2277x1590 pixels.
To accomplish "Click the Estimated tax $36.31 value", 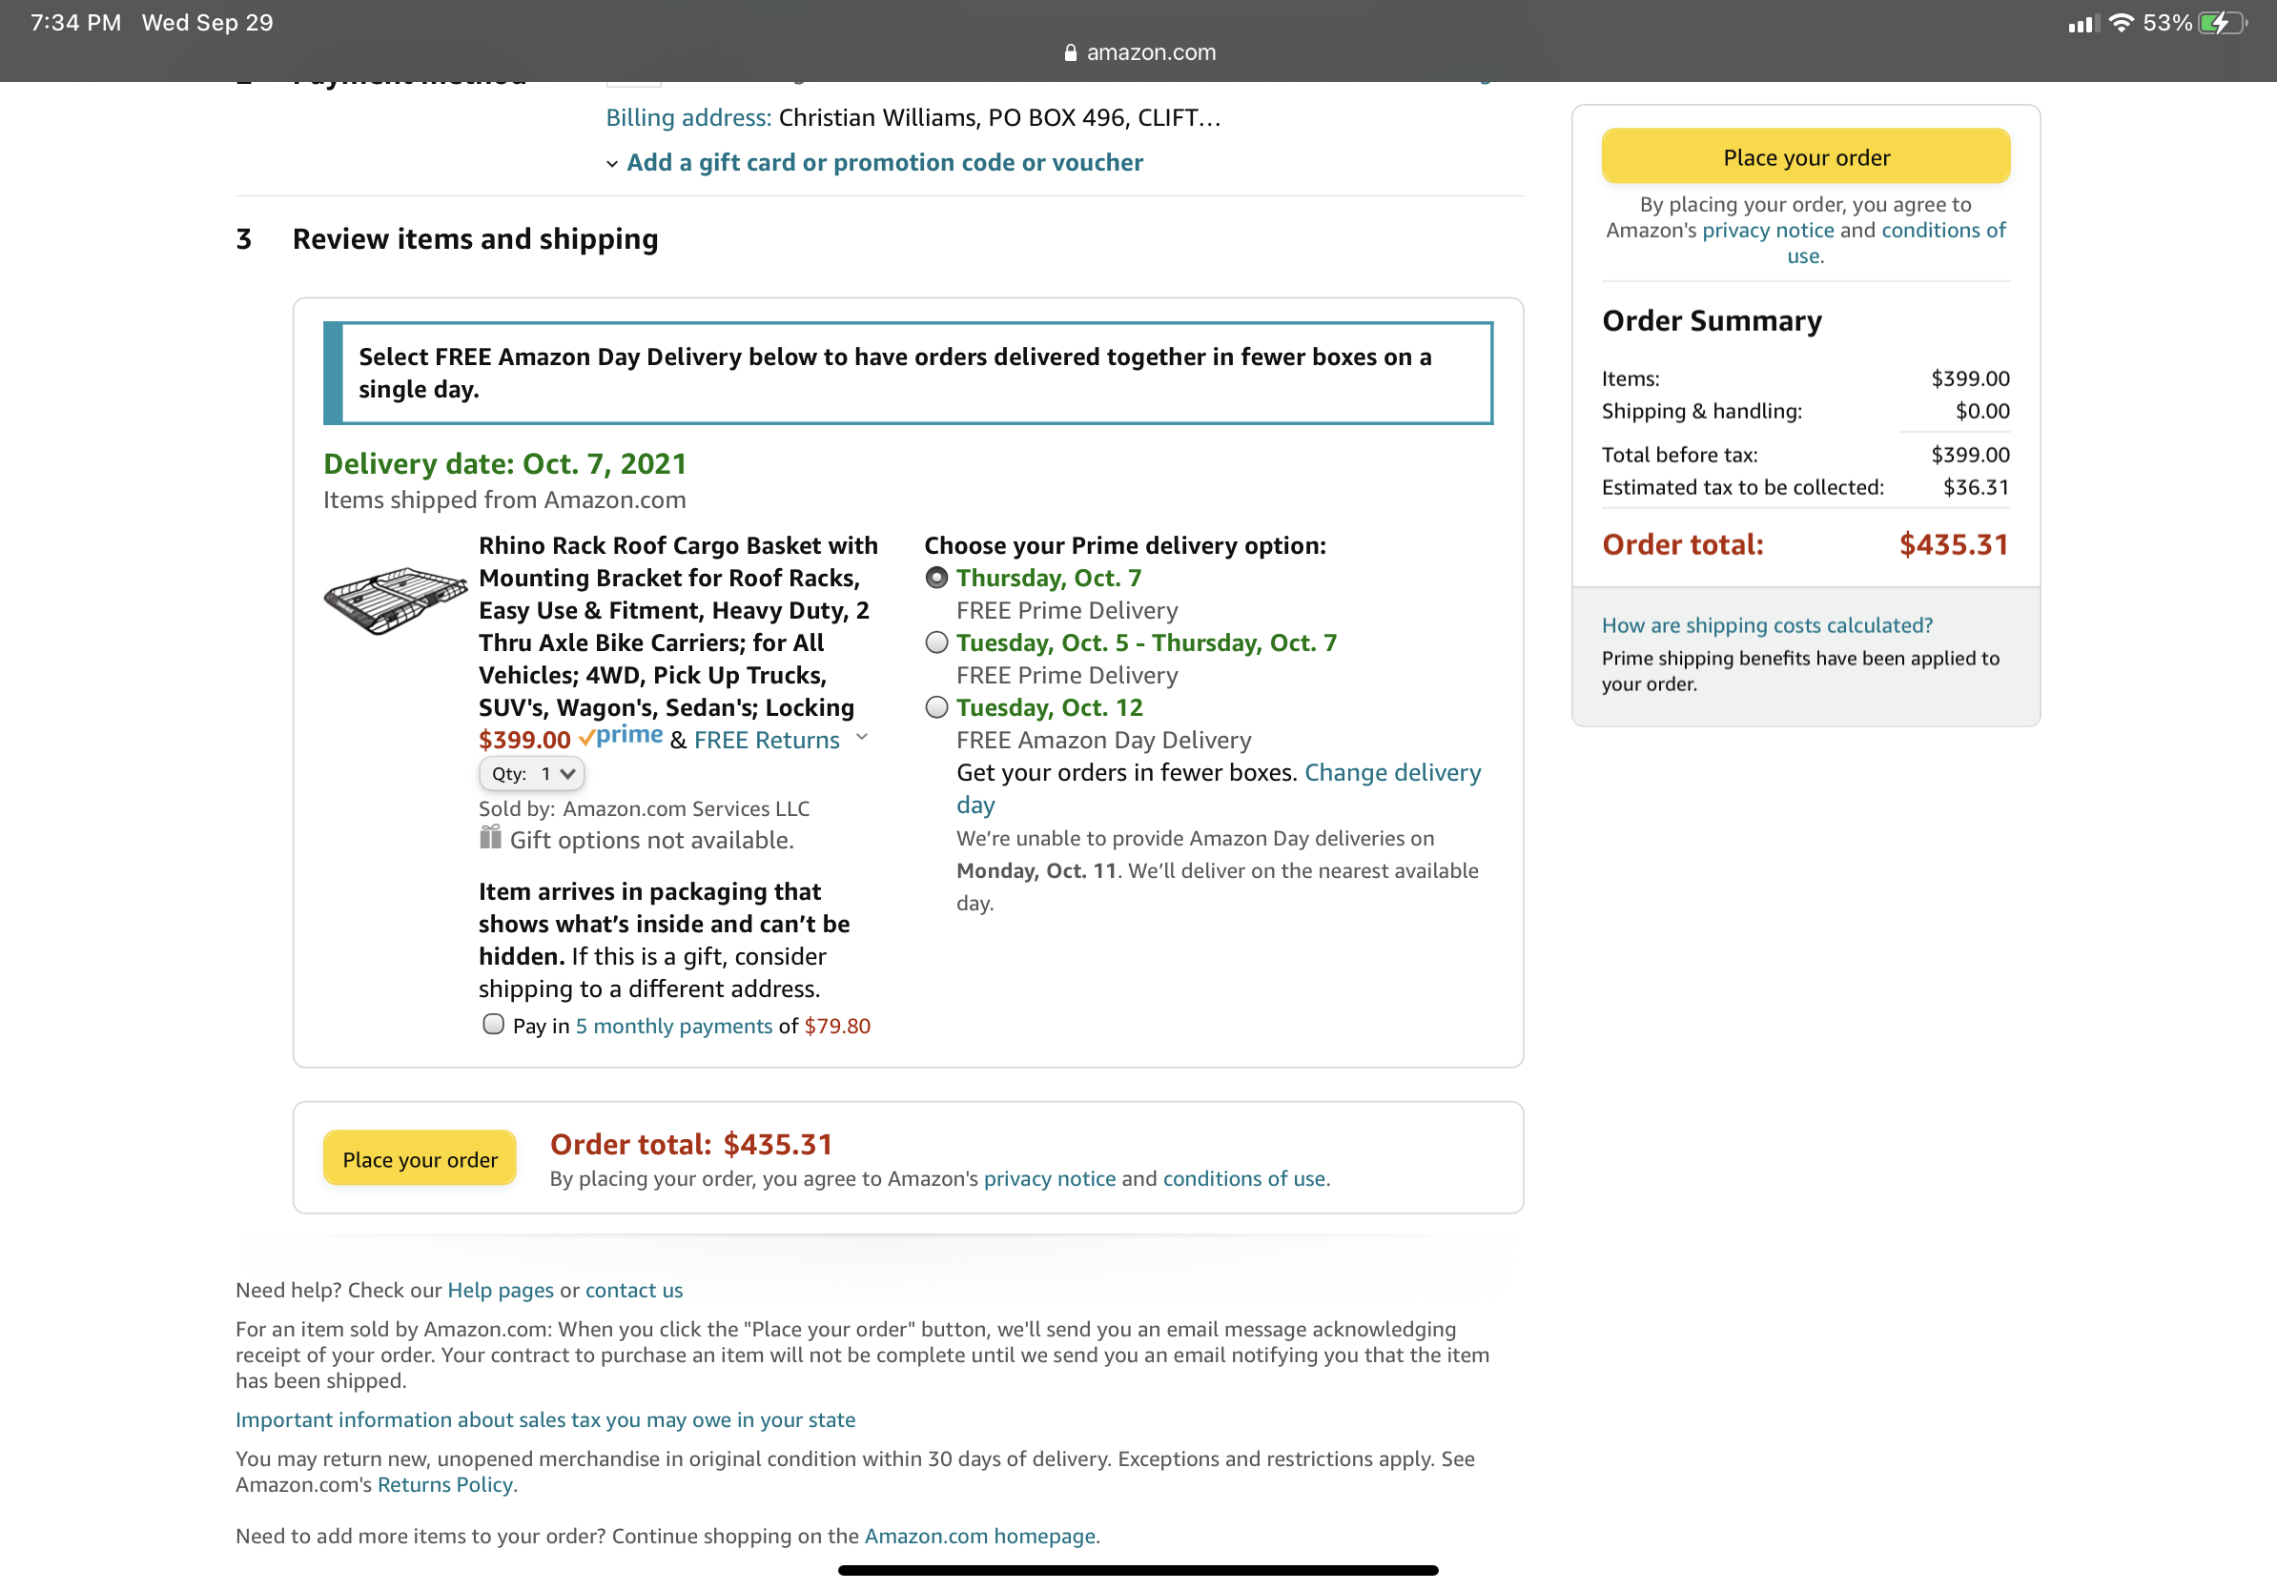I will pos(1976,487).
